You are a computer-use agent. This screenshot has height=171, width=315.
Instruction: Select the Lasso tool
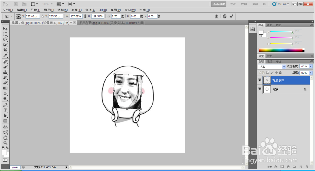[x=5, y=39]
